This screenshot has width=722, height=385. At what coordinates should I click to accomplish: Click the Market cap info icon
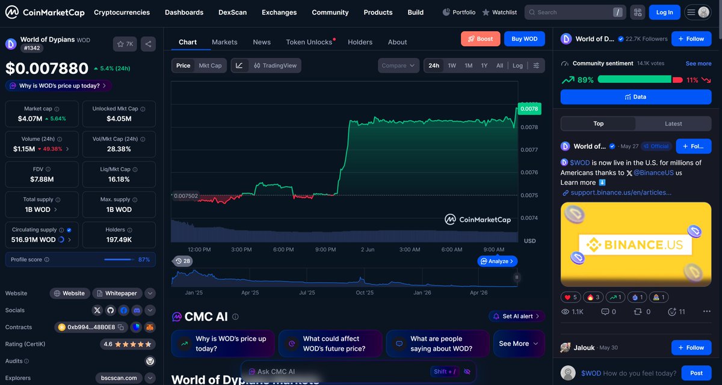click(57, 109)
